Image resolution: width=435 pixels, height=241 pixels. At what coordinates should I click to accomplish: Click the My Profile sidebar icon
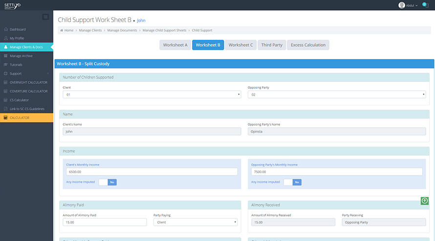(6, 38)
